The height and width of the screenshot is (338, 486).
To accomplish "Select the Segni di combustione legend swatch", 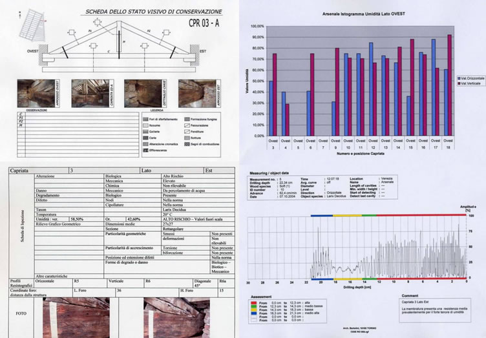I will [187, 144].
